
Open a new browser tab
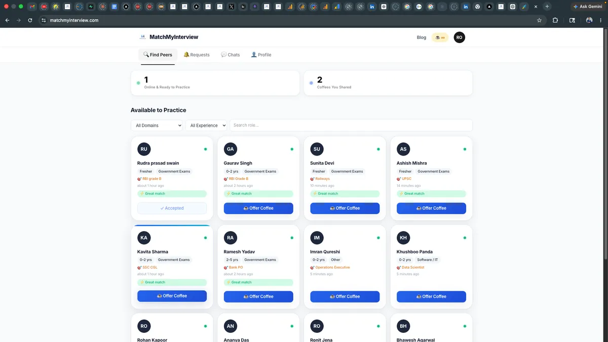click(547, 7)
